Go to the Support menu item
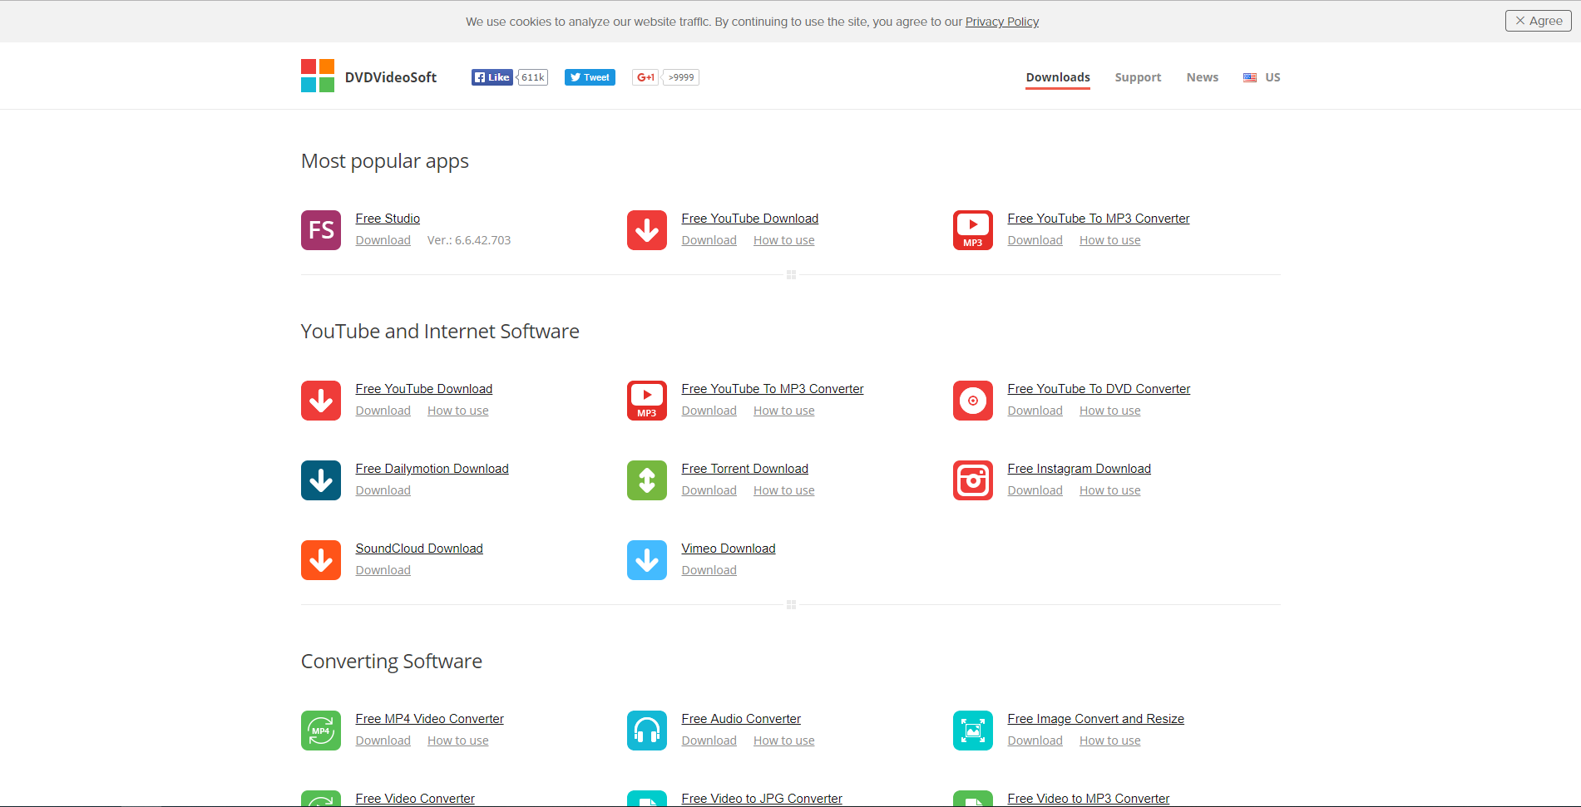1581x807 pixels. [x=1137, y=77]
